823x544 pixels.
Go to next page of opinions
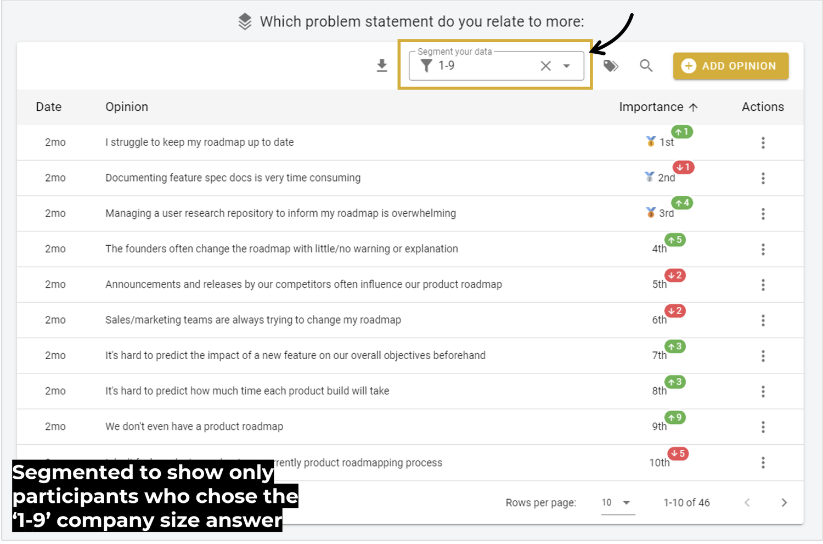(784, 502)
